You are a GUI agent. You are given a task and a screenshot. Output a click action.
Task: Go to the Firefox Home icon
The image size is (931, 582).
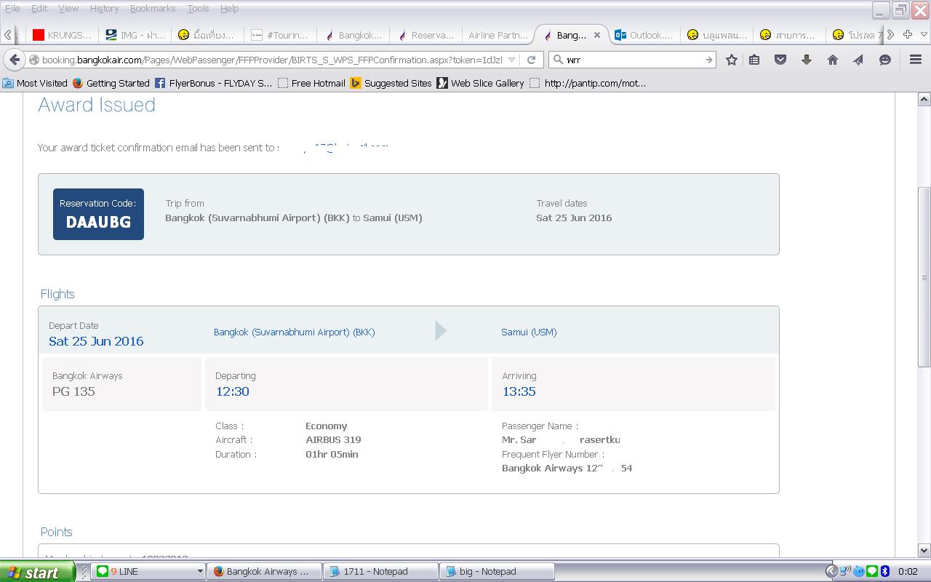click(833, 60)
